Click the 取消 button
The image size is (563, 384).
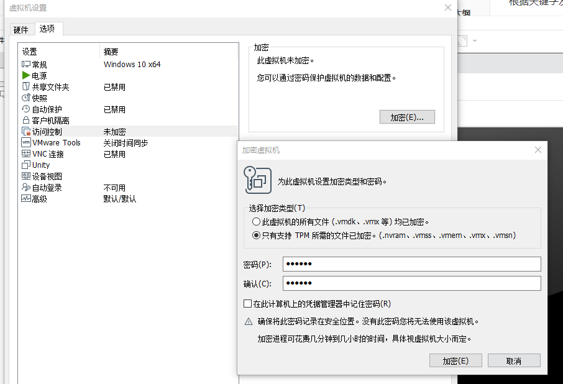(514, 360)
